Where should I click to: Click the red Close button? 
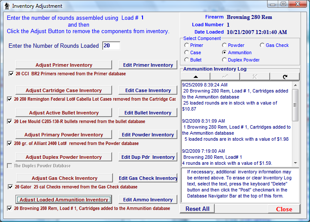tap(284, 209)
